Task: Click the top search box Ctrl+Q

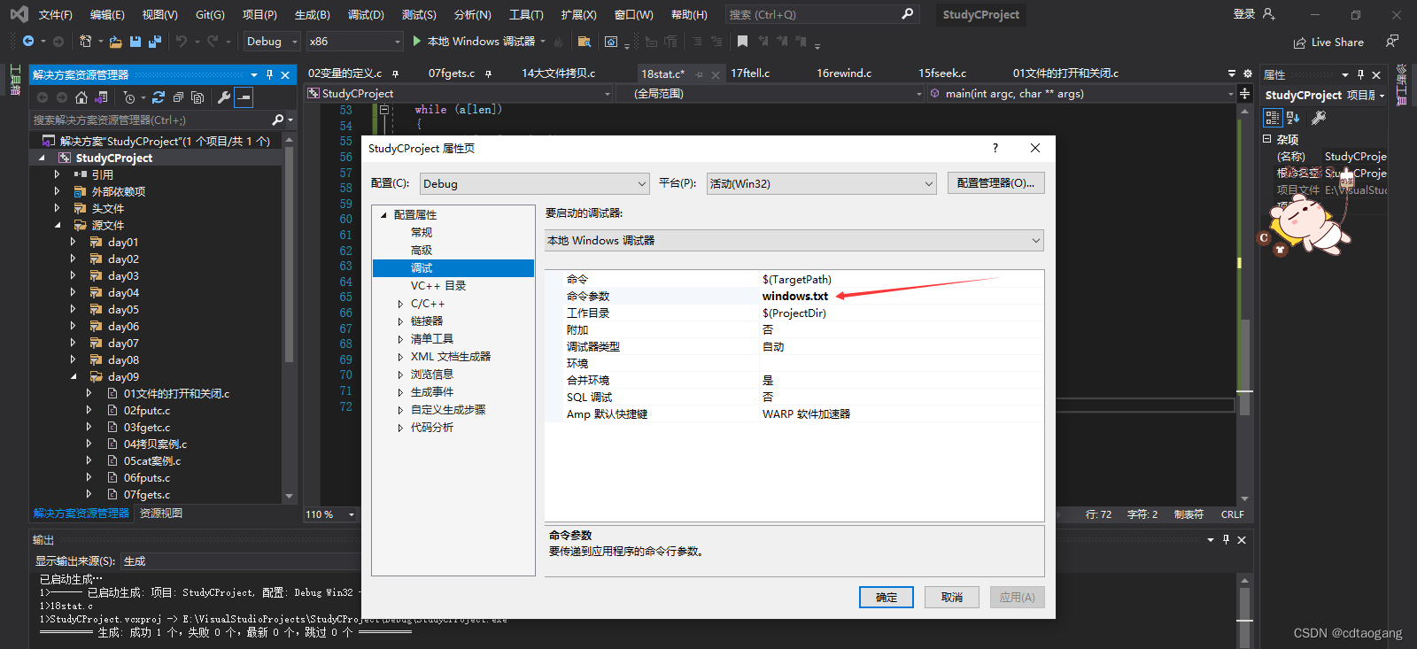Action: pyautogui.click(x=822, y=14)
